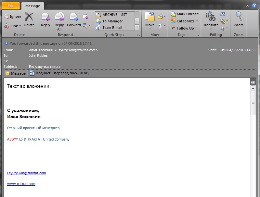Screen dimensions: 260x197
Task: Click the Delete message icon
Action: coord(29,19)
